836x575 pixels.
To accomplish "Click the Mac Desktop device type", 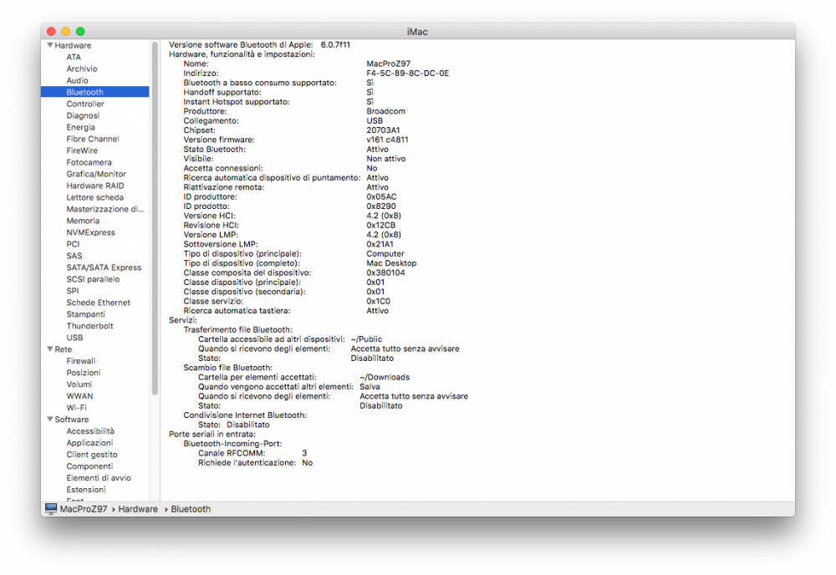I will point(391,264).
